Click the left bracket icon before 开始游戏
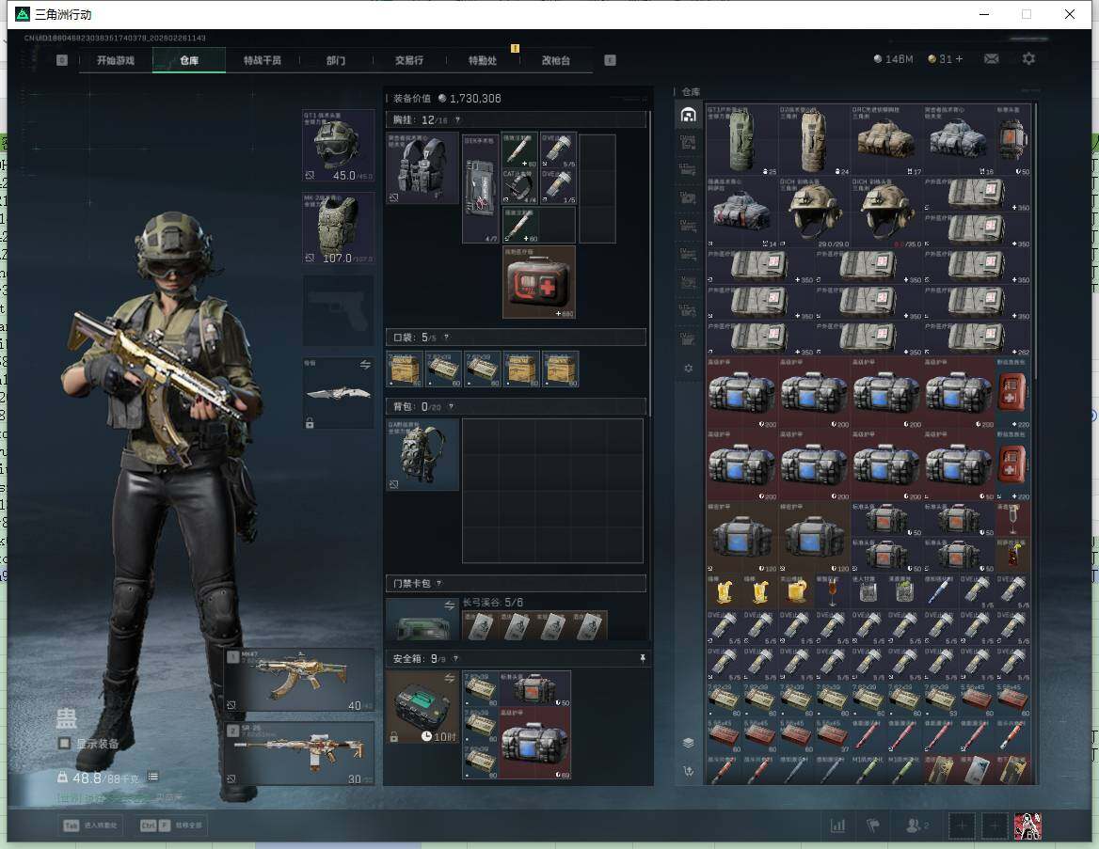The image size is (1099, 849). [62, 60]
